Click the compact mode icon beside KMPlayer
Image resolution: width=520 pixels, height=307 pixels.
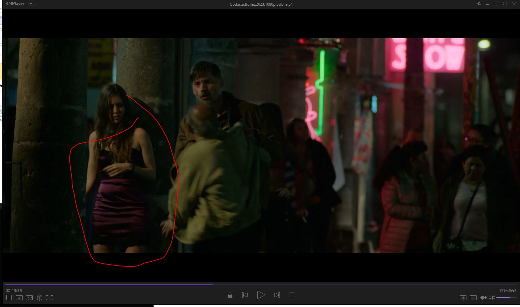pos(32,4)
